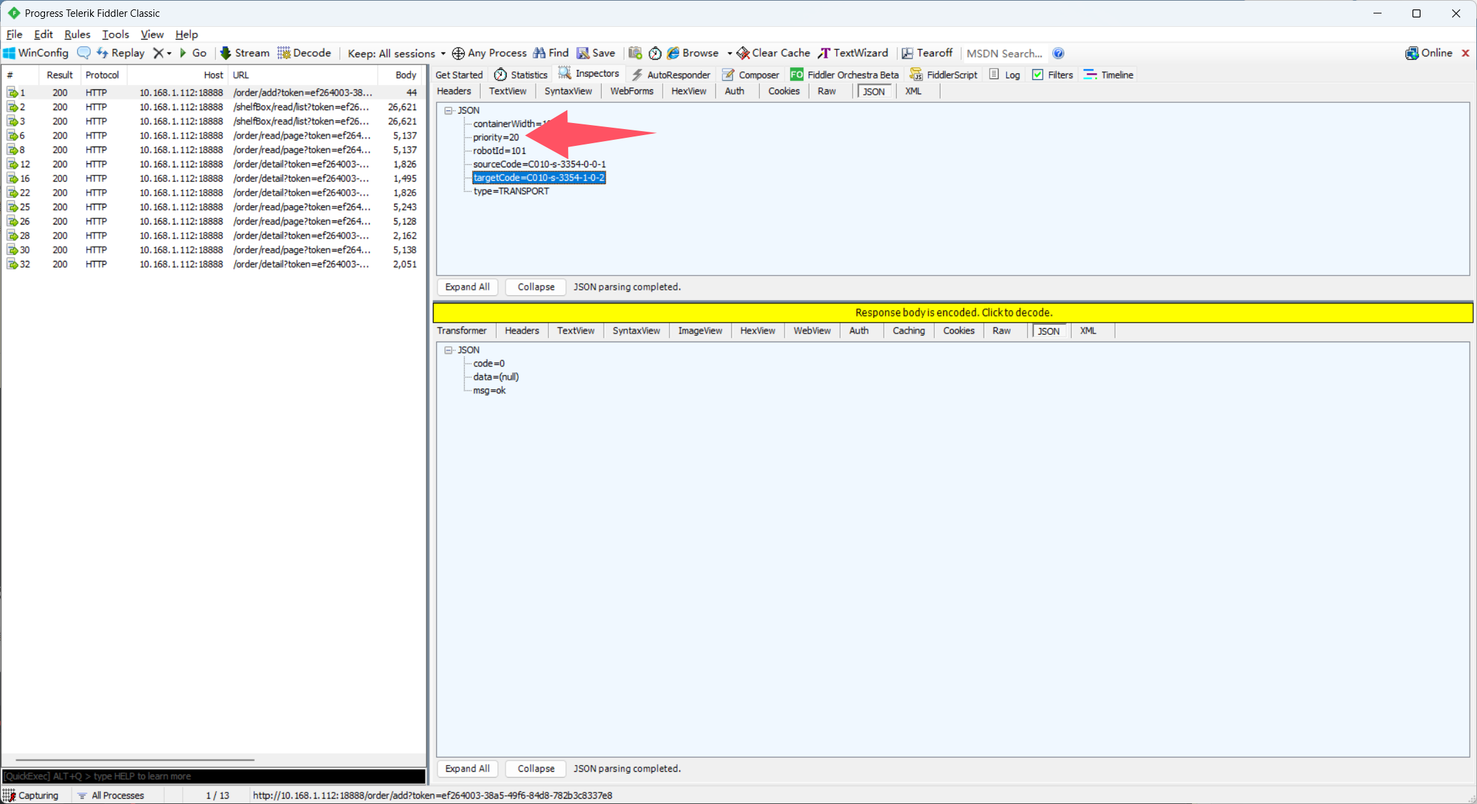Select session 2 shelfBox/read/list row
Viewport: 1477px width, 804px height.
[212, 107]
